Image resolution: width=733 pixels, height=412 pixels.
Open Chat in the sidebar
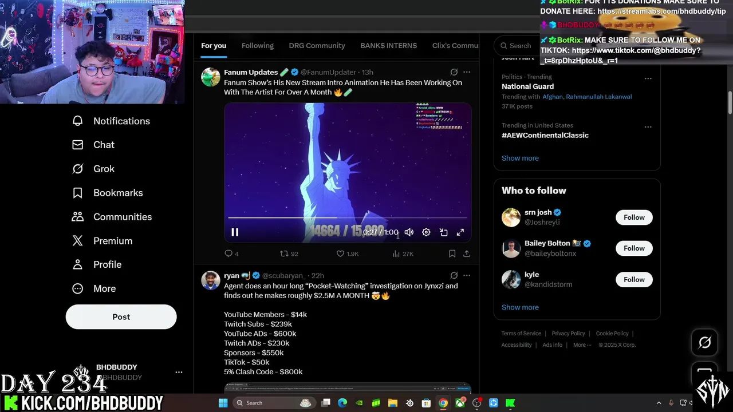coord(93,145)
